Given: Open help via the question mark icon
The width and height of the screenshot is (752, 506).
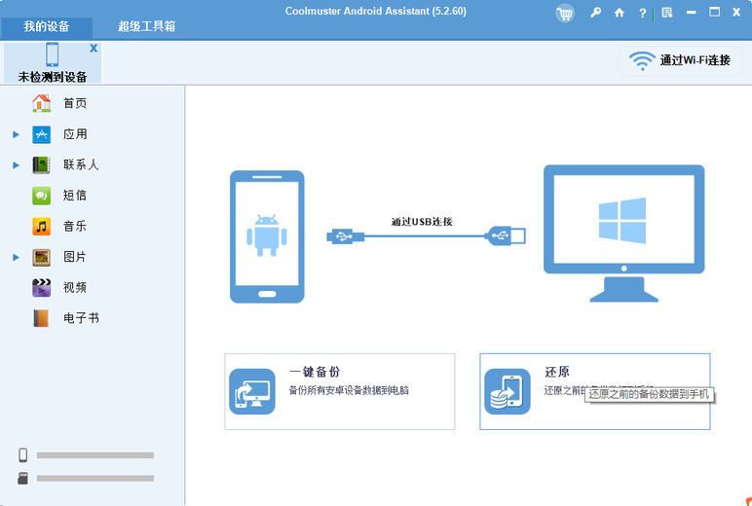Looking at the screenshot, I should [x=643, y=14].
